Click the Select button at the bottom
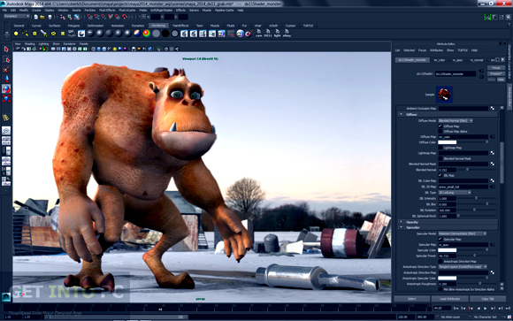513x321 pixels. (x=412, y=299)
